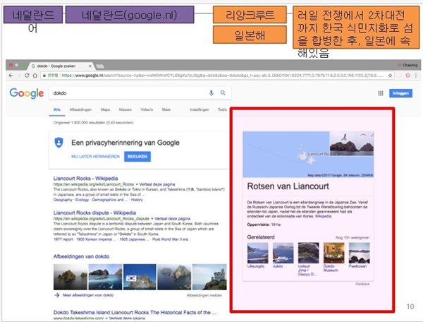
Task: Click the 'Oppervlakte: 19 ha' fact
Action: (264, 225)
